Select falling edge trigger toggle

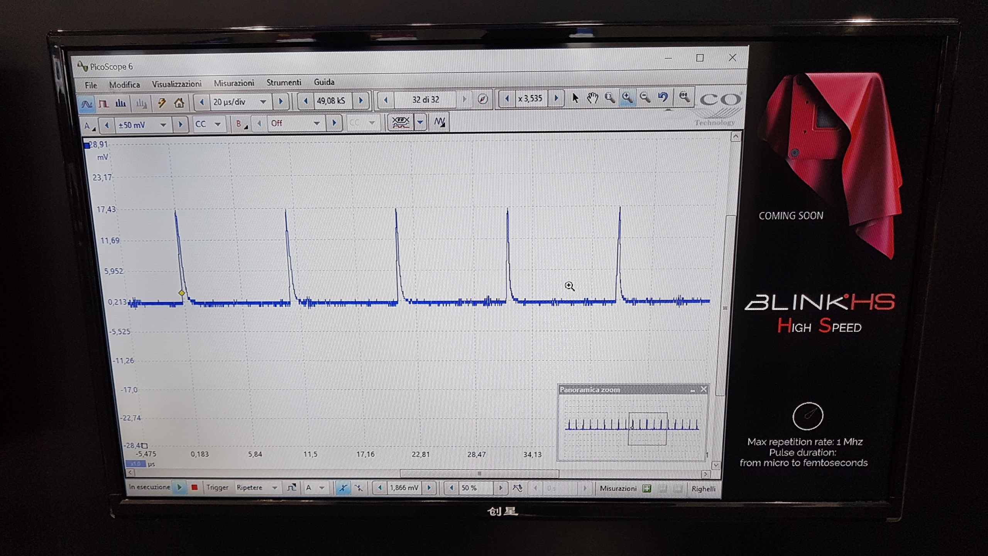359,488
